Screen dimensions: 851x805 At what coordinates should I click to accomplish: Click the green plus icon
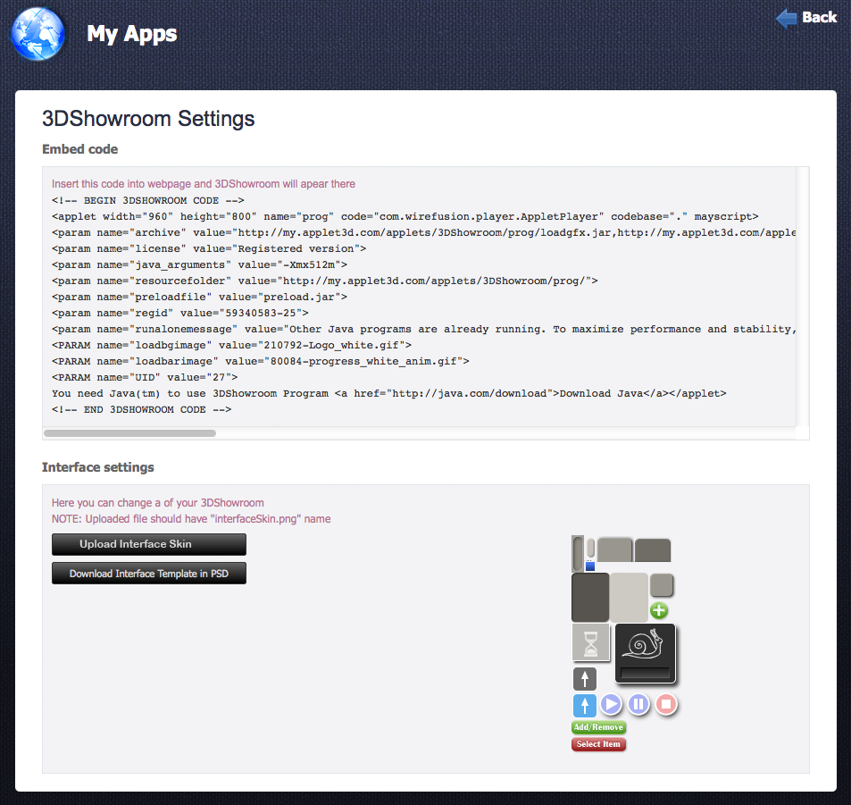coord(659,611)
